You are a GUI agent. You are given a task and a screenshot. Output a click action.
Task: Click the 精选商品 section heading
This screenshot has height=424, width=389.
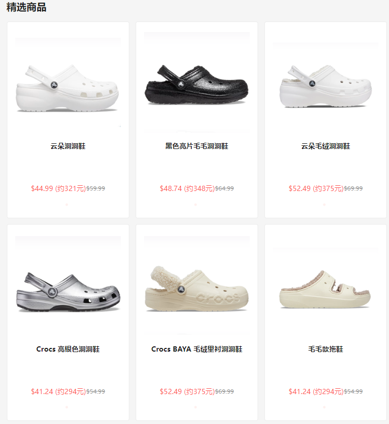click(26, 7)
